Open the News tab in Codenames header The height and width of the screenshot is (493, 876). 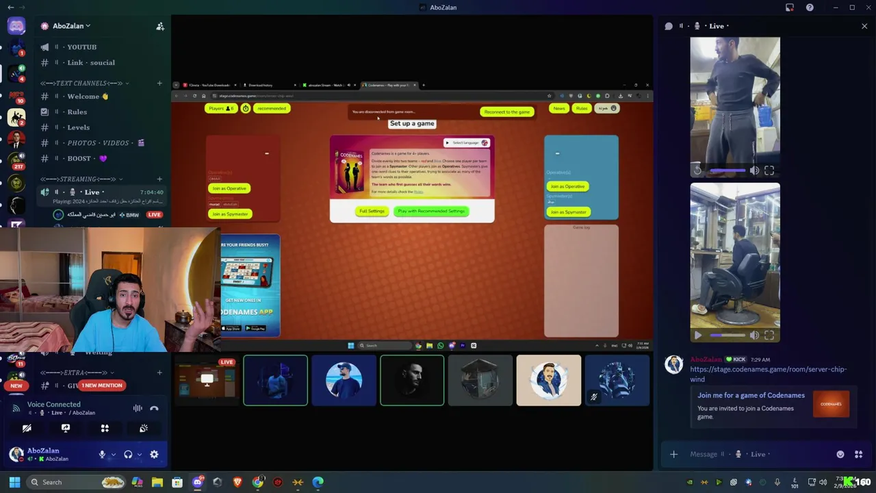click(559, 108)
